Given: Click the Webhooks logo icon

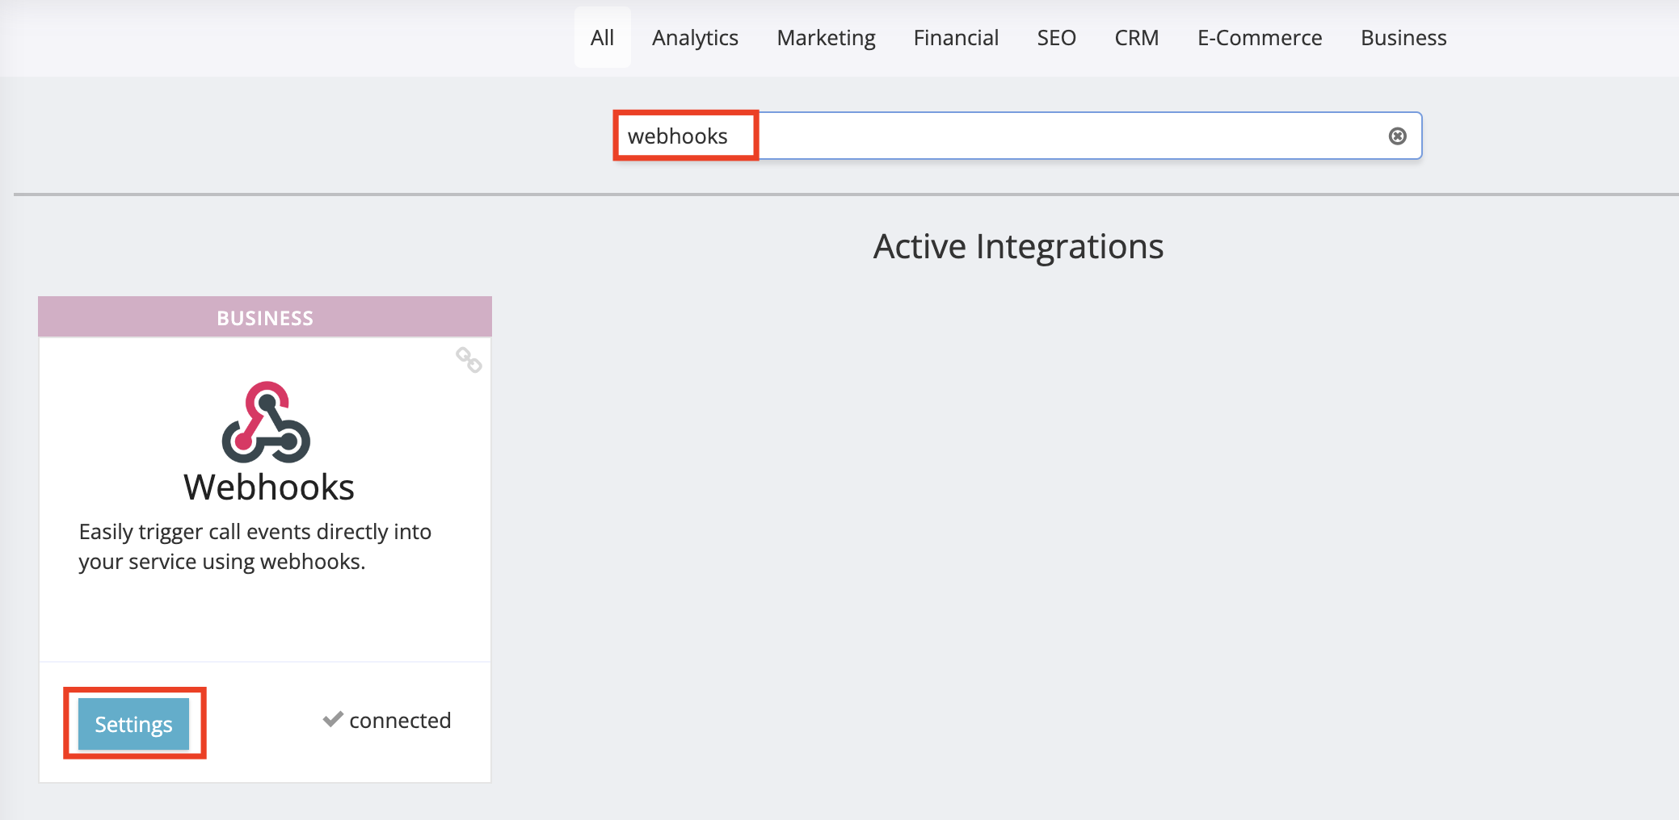Looking at the screenshot, I should (x=266, y=422).
